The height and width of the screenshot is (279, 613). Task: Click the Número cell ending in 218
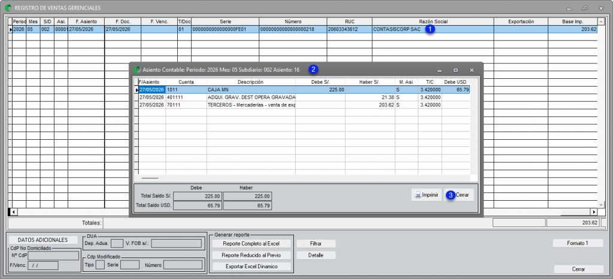293,29
